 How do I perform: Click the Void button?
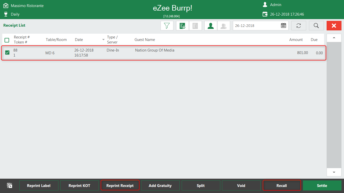pos(241,185)
